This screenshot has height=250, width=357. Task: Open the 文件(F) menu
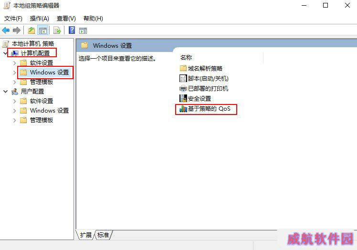click(13, 19)
